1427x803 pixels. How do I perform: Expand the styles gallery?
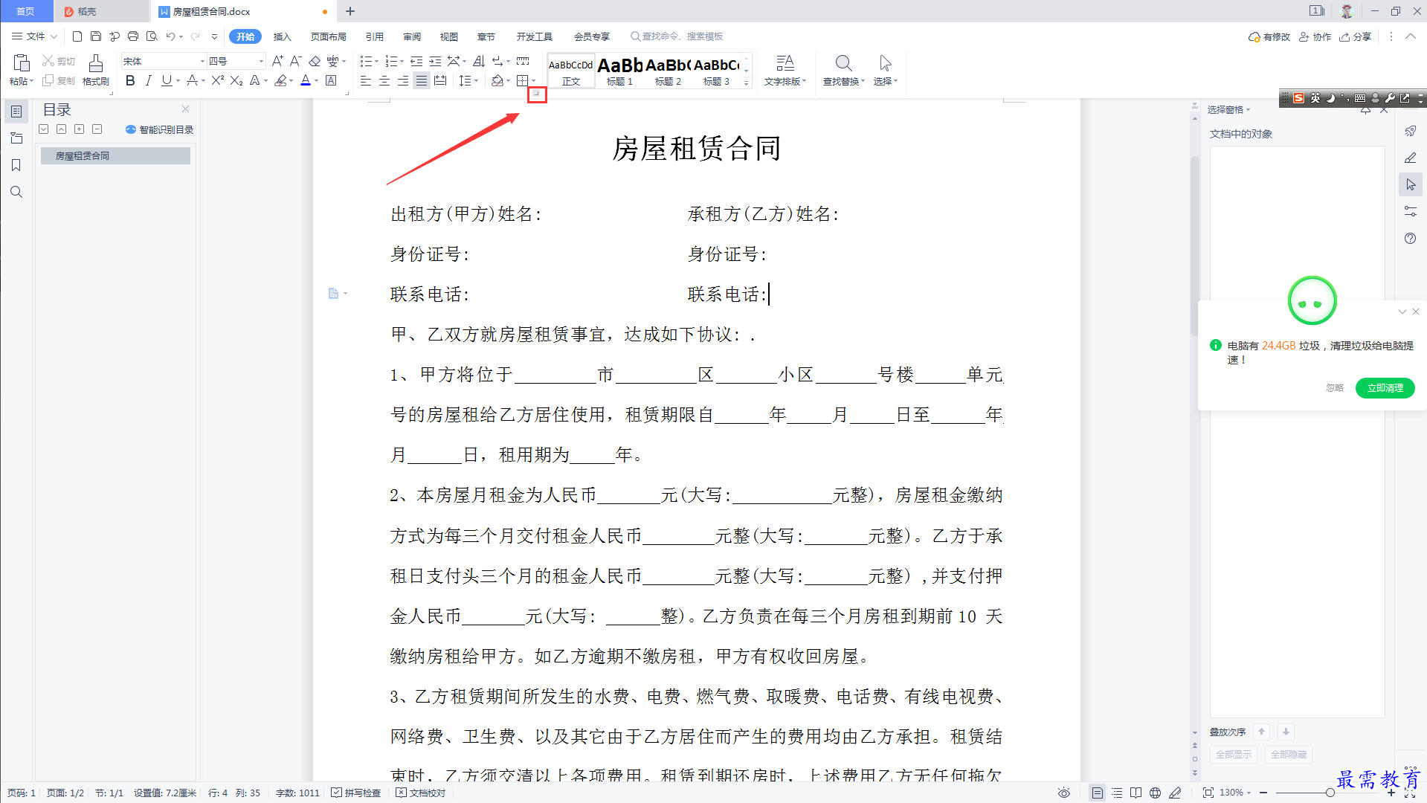746,83
